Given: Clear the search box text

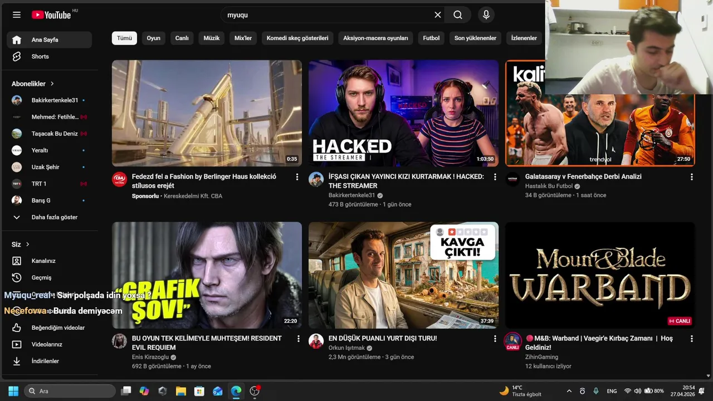Looking at the screenshot, I should 438,15.
